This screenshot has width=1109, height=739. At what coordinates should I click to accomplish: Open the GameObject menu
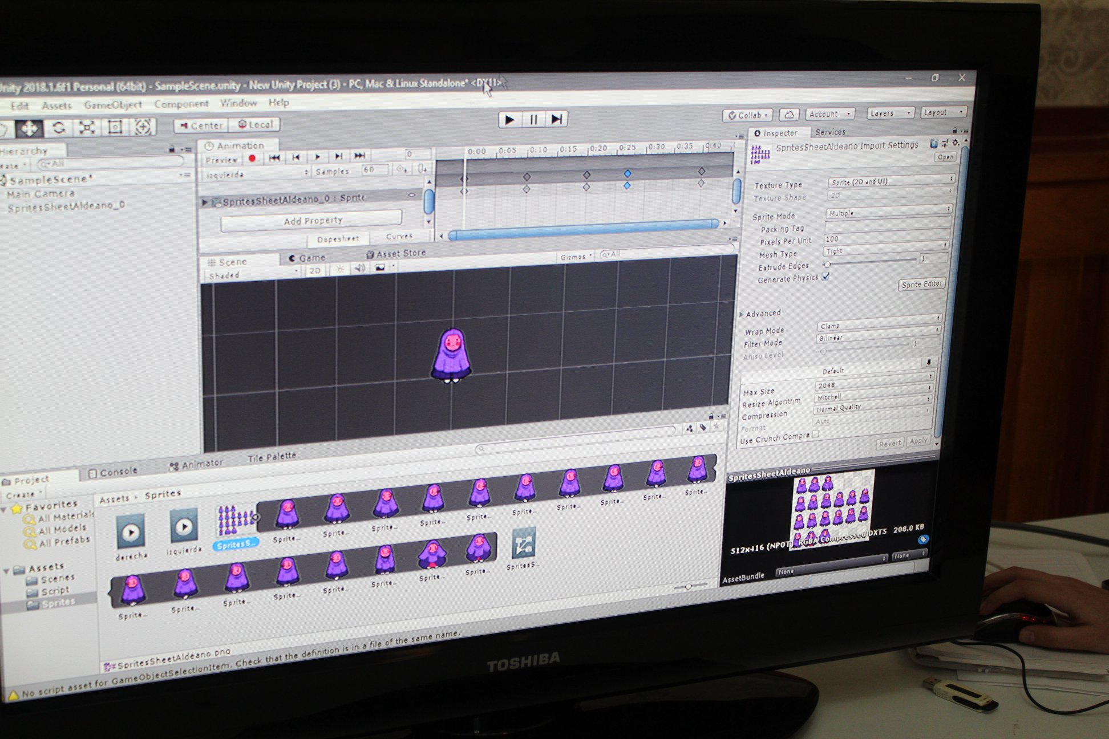pyautogui.click(x=113, y=105)
